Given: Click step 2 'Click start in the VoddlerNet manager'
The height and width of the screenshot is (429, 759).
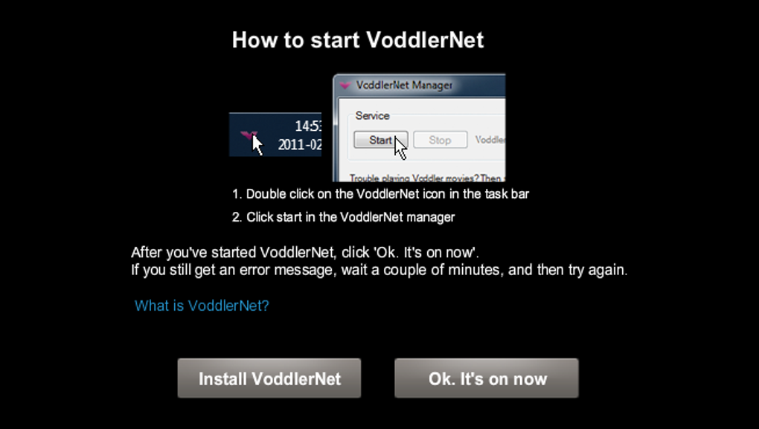Looking at the screenshot, I should pos(343,217).
